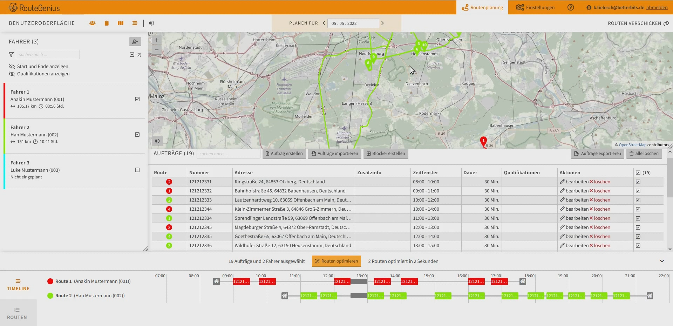Go to the next planning day arrow

pyautogui.click(x=382, y=23)
